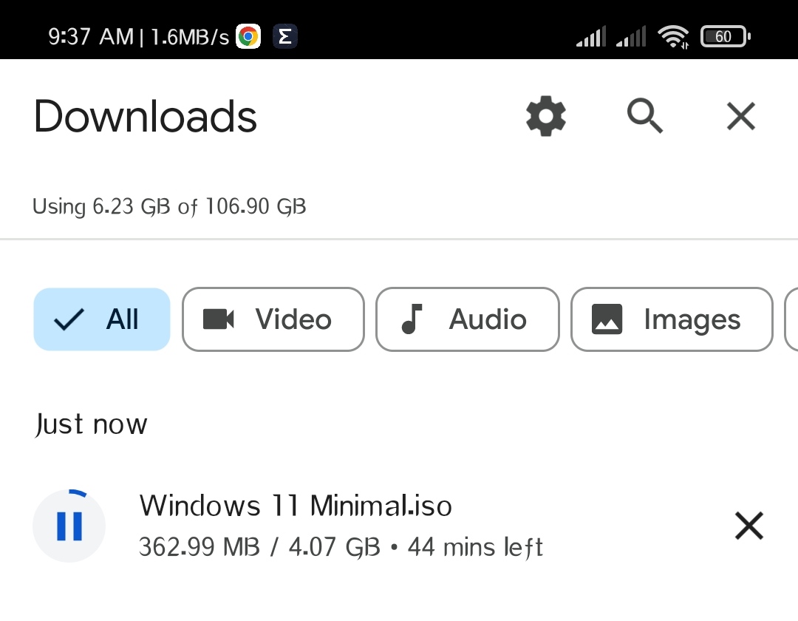This screenshot has width=798, height=621.
Task: Tap the Wi-Fi status icon
Action: (673, 37)
